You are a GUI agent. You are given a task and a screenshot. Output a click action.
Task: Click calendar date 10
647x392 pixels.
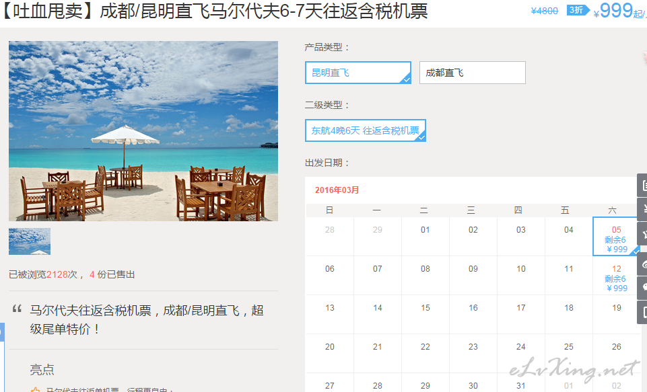[521, 269]
